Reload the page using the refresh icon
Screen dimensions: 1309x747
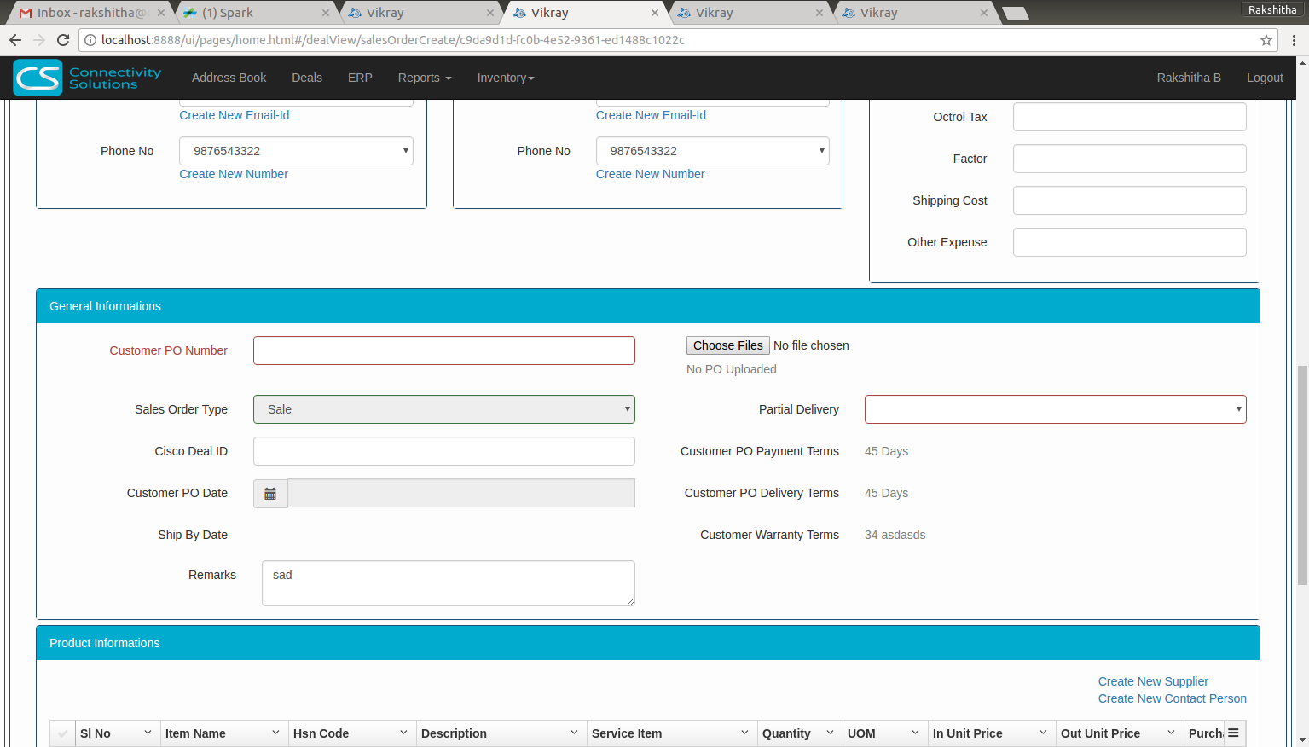[x=63, y=40]
